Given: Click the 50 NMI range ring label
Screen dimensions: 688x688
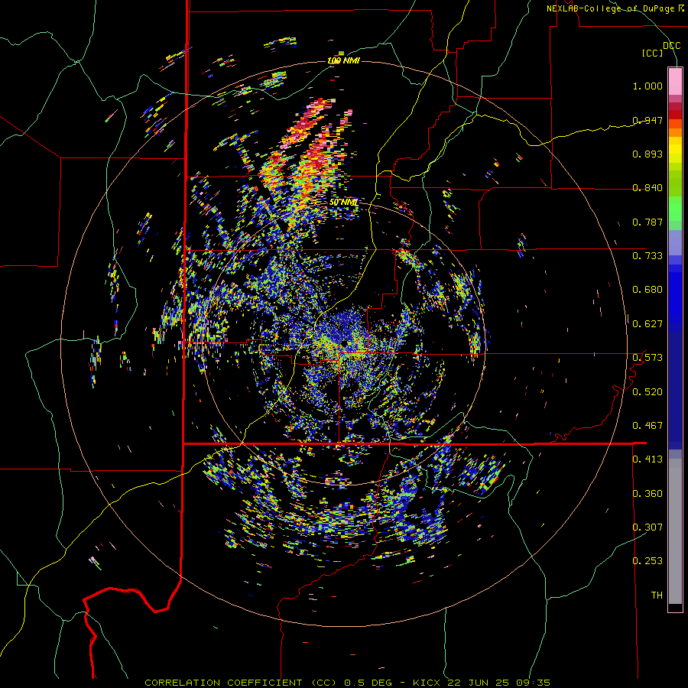Looking at the screenshot, I should point(343,203).
